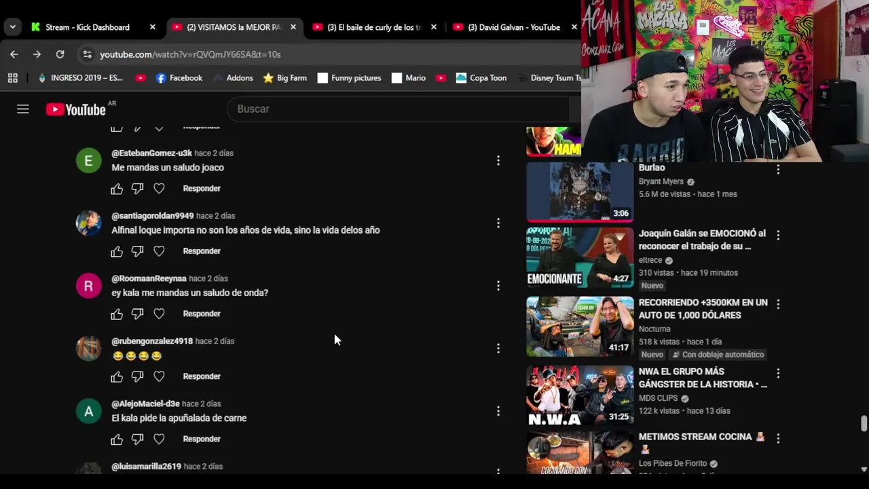This screenshot has height=489, width=869.
Task: Open Bryant Myers channel link
Action: click(x=661, y=182)
